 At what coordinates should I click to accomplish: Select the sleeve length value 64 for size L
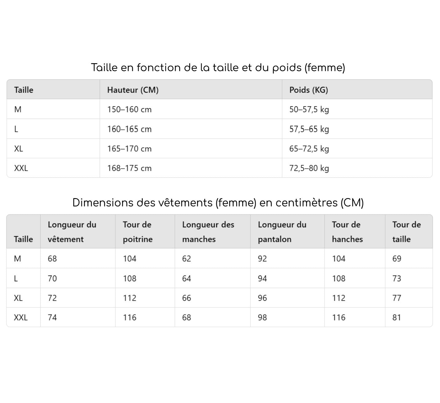[186, 279]
